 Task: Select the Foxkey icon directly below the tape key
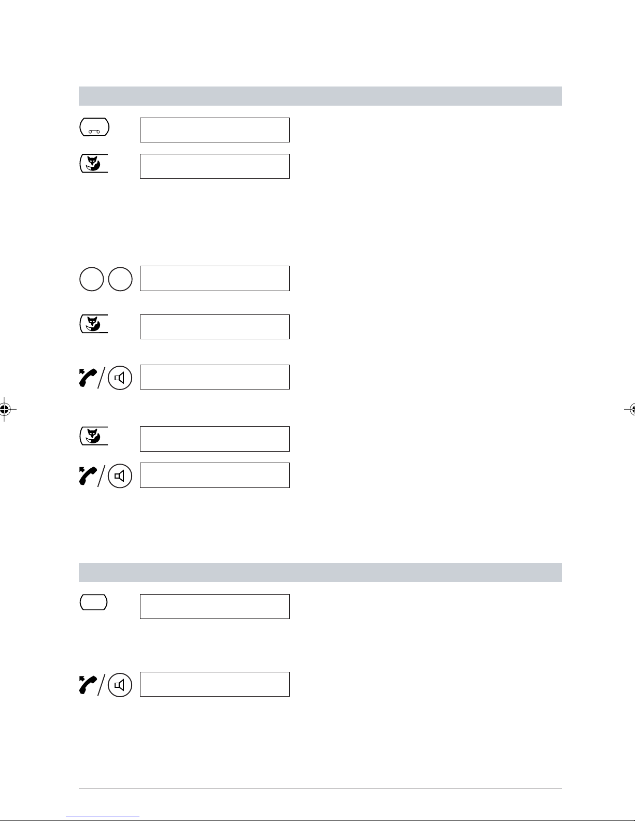[94, 163]
